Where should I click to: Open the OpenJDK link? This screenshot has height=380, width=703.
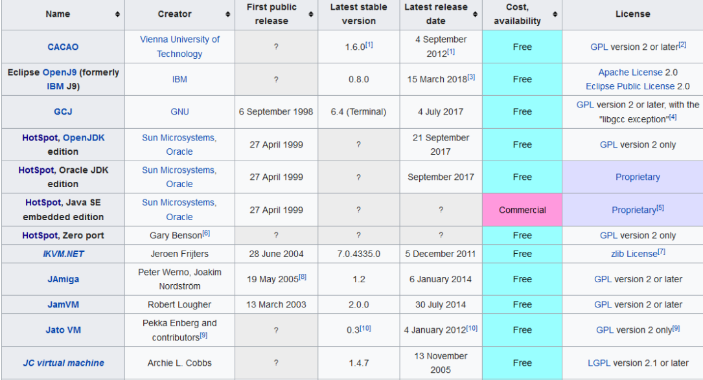click(x=84, y=138)
